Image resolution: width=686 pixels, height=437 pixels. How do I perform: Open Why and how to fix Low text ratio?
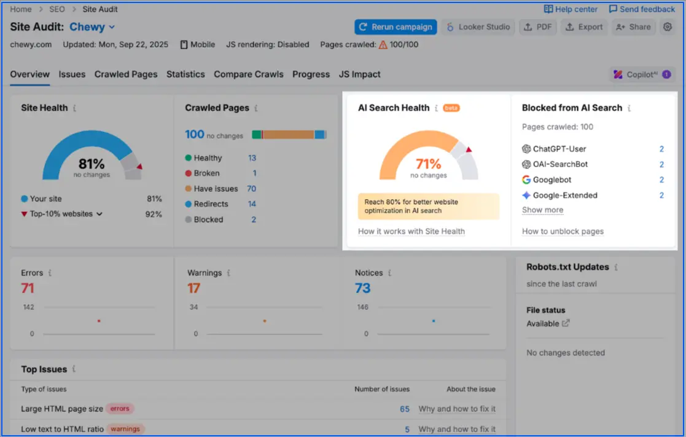pos(457,430)
